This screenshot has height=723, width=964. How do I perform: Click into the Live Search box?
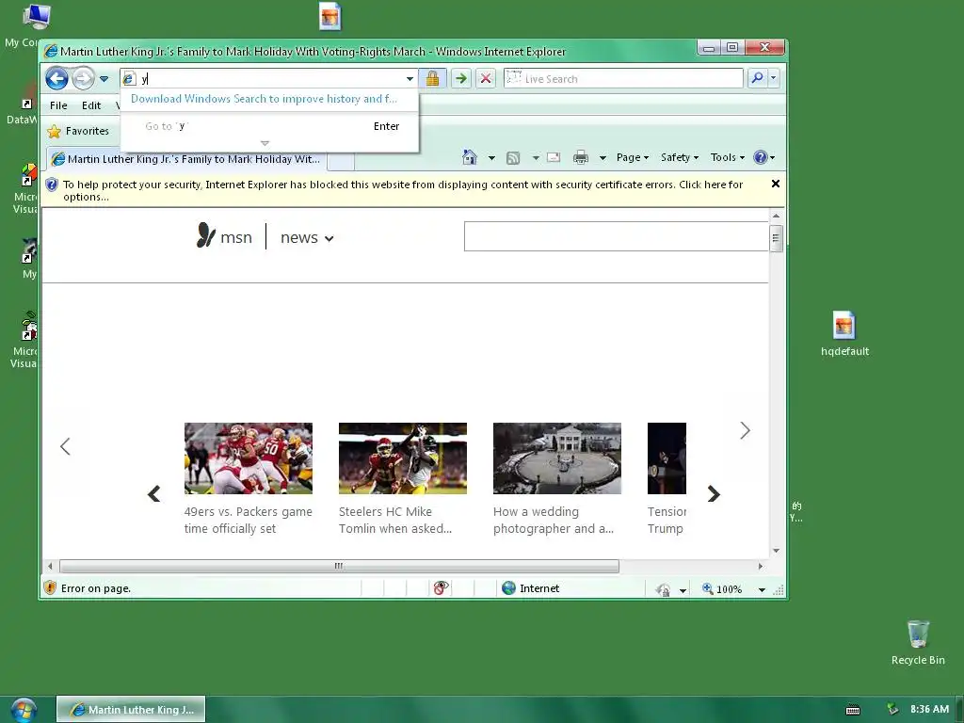pos(623,79)
